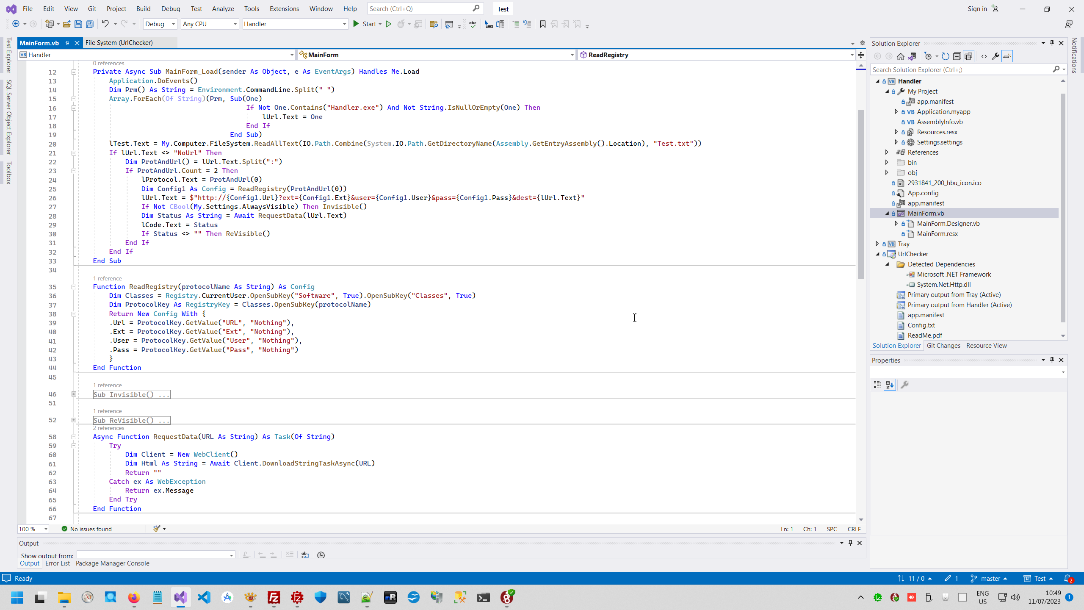
Task: Open the Analyze menu
Action: pyautogui.click(x=223, y=8)
